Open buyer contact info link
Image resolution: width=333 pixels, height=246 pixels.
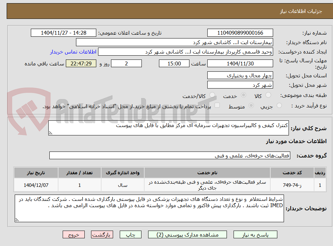click(73, 52)
